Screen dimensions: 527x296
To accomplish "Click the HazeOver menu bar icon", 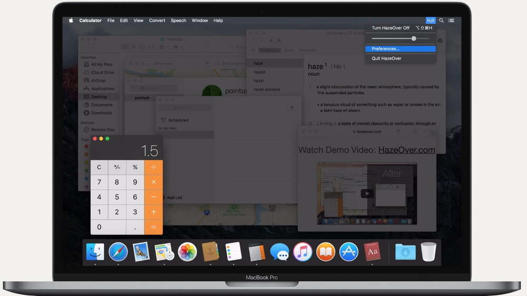I will (431, 21).
